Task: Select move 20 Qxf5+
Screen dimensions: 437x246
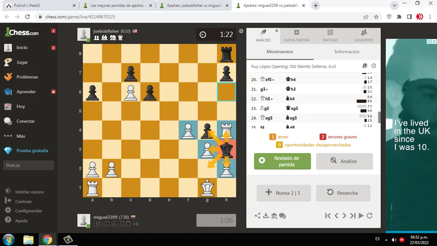Action: (267, 80)
